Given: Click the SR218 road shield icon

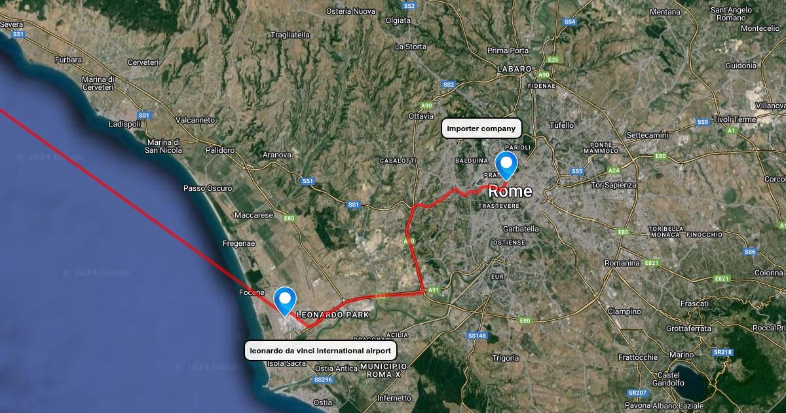Looking at the screenshot, I should 722,352.
